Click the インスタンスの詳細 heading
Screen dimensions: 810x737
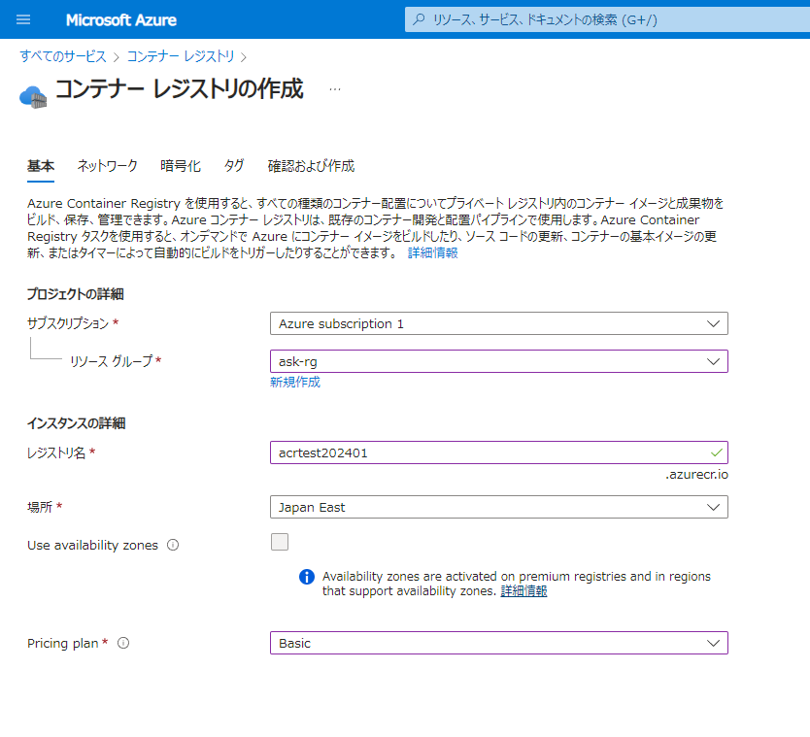pyautogui.click(x=76, y=423)
